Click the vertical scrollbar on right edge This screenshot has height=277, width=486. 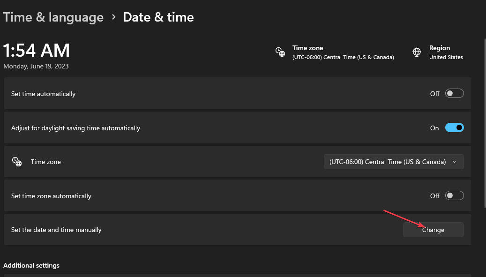point(485,123)
